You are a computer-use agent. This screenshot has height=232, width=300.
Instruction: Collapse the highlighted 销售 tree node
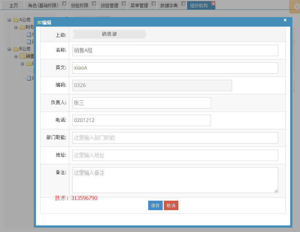[x=16, y=56]
